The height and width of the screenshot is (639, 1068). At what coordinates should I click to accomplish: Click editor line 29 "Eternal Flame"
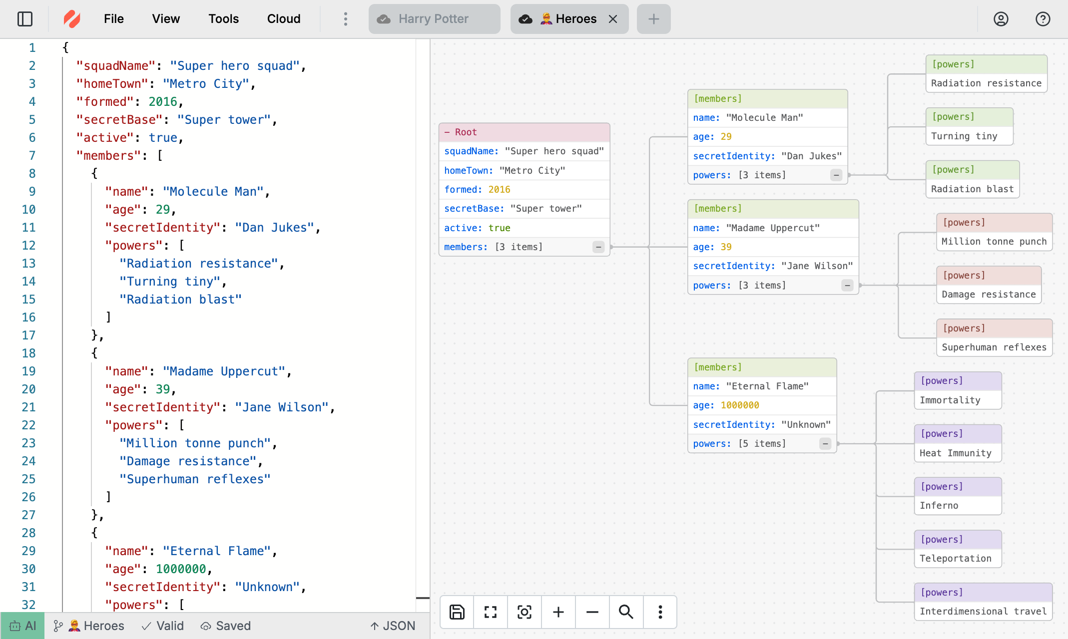(191, 551)
